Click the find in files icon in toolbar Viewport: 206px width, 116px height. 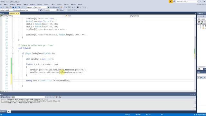[x=61, y=7]
